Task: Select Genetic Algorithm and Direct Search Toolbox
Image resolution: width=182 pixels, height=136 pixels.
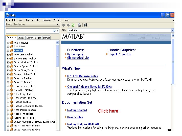Action: click(35, 122)
